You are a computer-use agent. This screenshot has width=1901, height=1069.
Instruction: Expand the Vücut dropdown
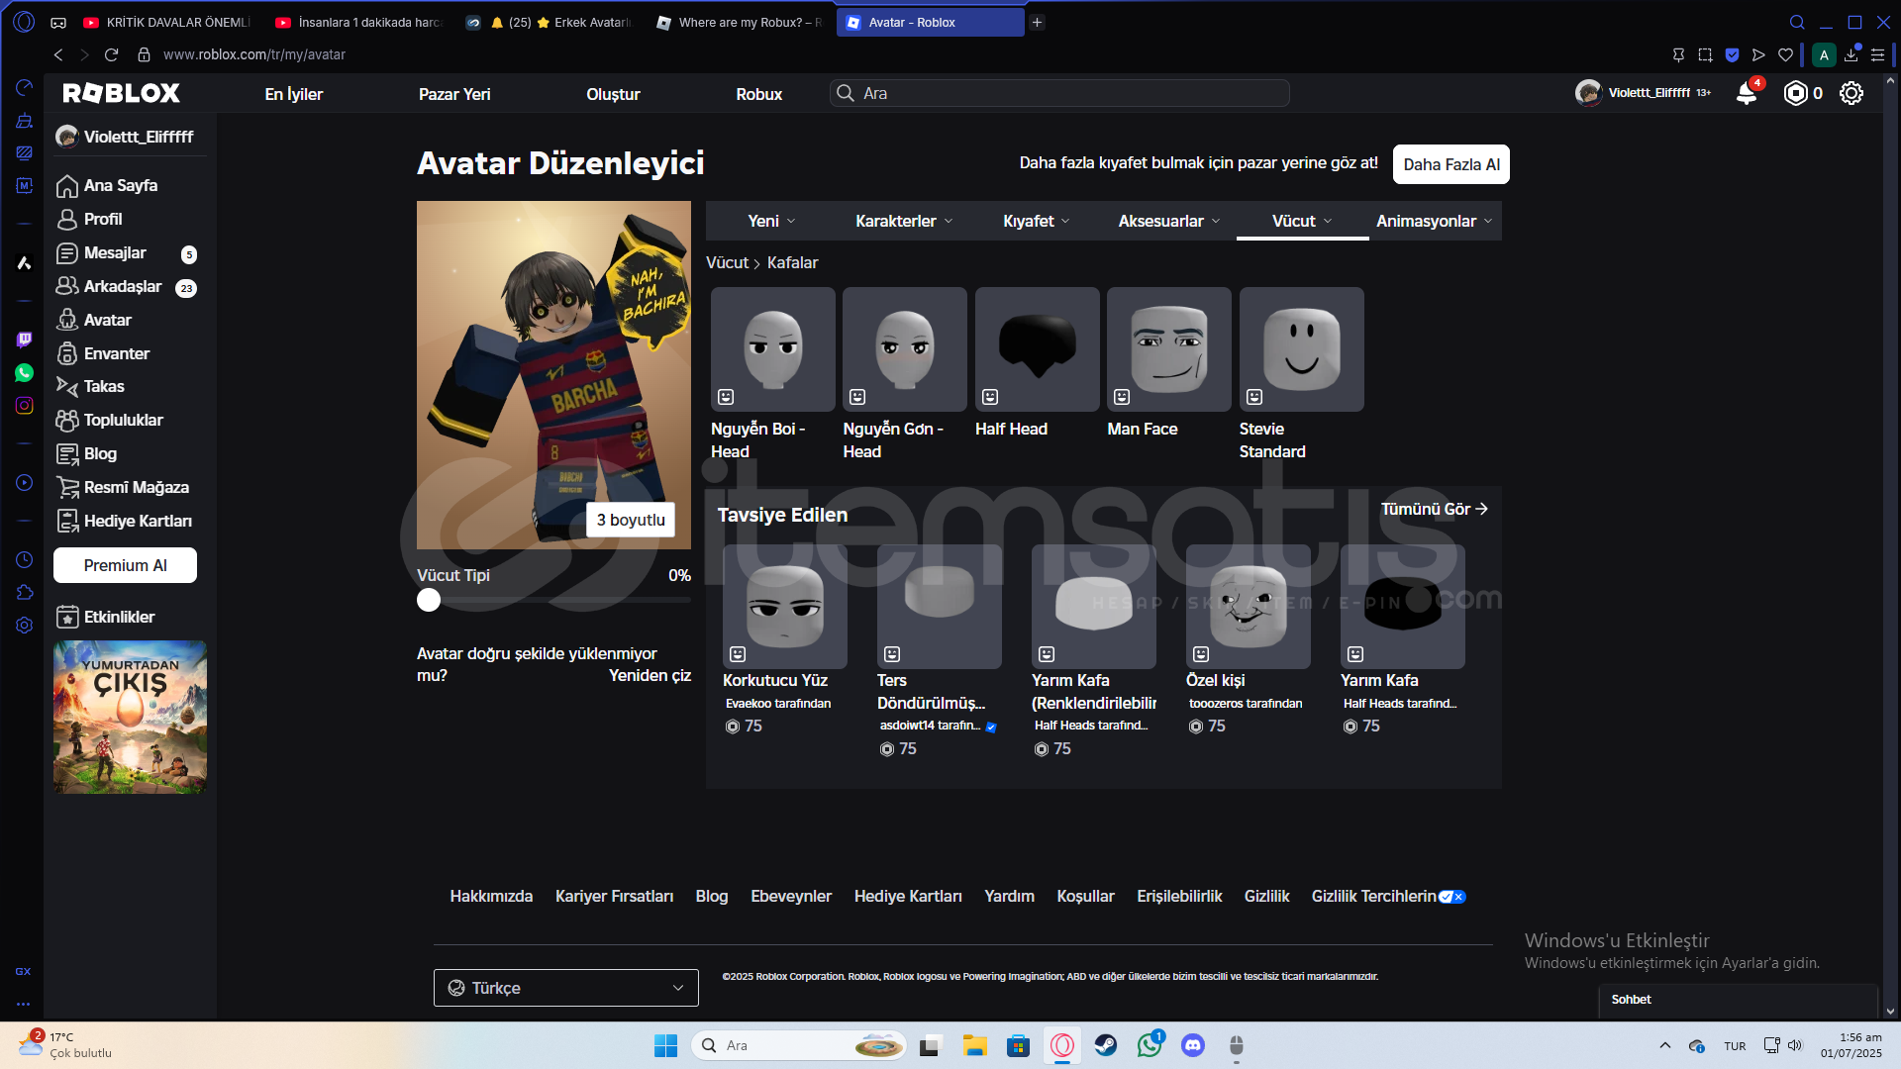point(1302,221)
